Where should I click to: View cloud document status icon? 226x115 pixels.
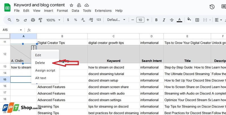tap(87, 5)
